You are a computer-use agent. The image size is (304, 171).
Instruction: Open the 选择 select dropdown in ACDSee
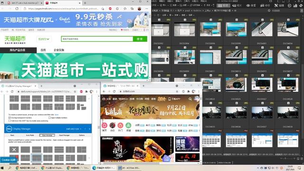191,15
